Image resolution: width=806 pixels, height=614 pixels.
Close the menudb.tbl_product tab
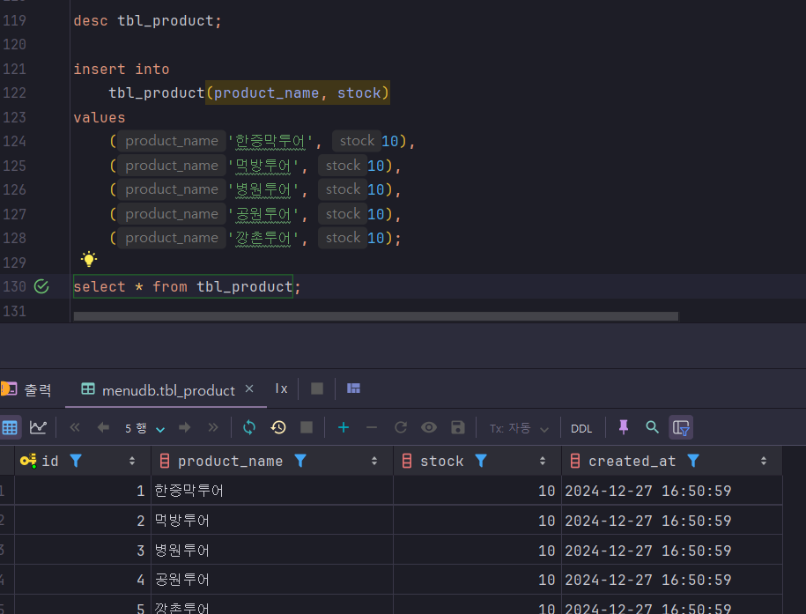249,389
